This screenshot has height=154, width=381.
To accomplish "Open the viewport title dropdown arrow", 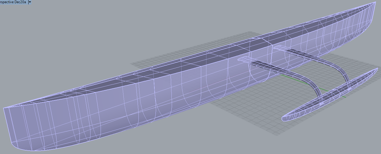I will [30, 2].
